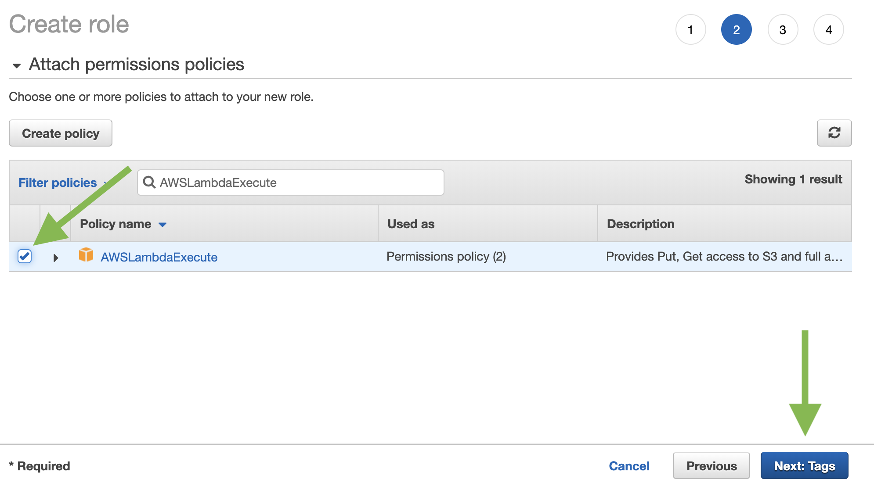Click the step 4 circle indicator

click(828, 29)
